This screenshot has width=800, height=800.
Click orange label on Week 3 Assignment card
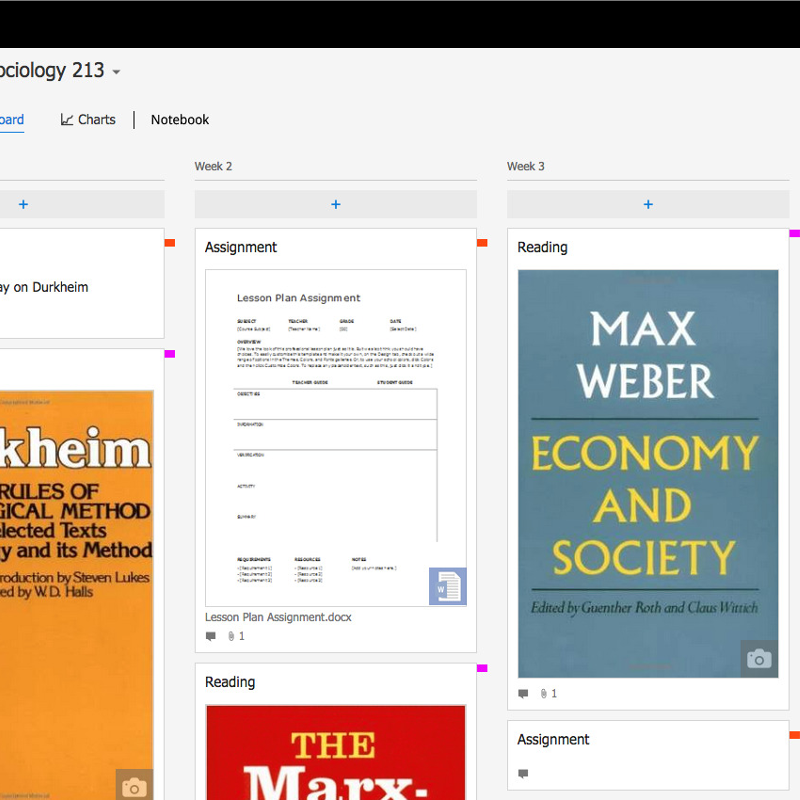[x=795, y=735]
